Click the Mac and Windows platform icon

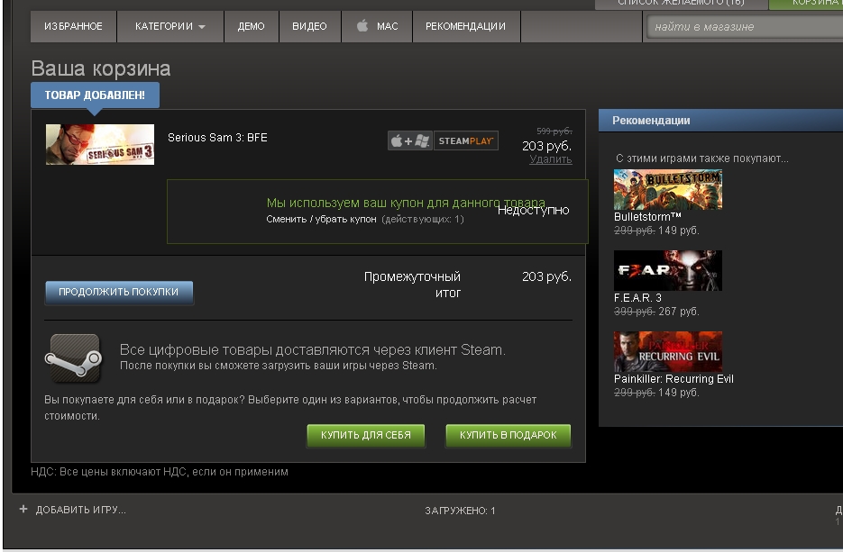409,140
